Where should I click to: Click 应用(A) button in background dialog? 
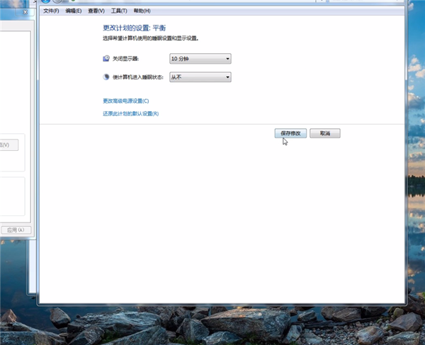(x=16, y=230)
